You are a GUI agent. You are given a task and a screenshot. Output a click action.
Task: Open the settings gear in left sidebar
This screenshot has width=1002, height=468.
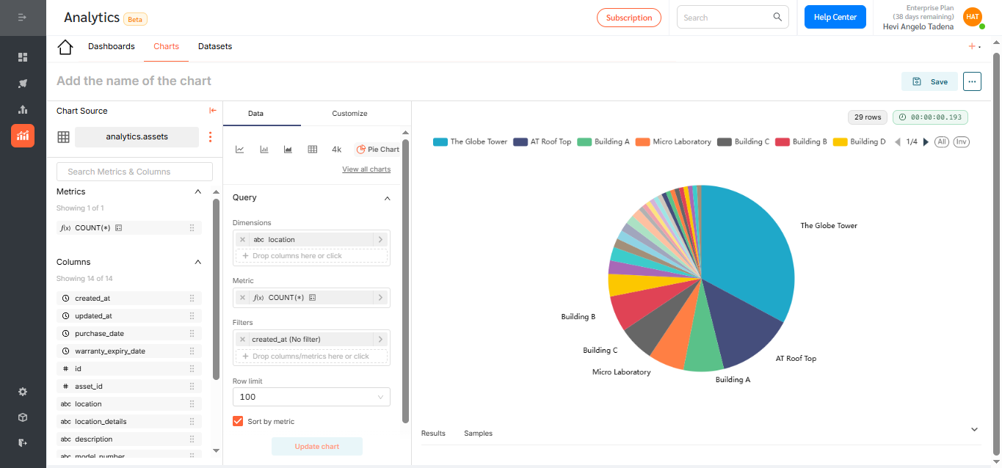(x=23, y=392)
